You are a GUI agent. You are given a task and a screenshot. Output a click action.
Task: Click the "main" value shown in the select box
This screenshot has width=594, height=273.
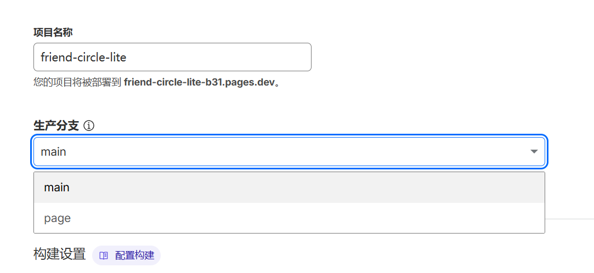(54, 152)
